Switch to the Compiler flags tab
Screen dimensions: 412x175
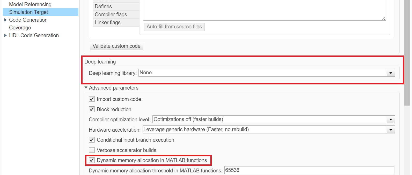click(111, 14)
